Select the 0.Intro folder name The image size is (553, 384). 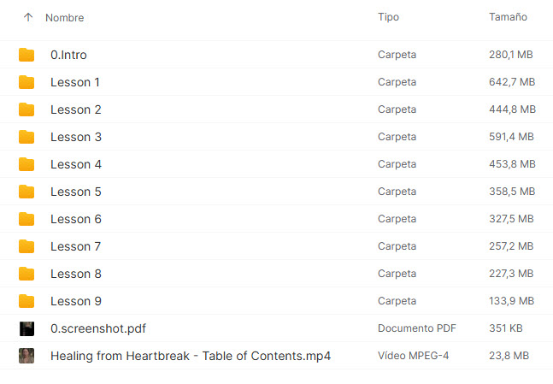[68, 55]
